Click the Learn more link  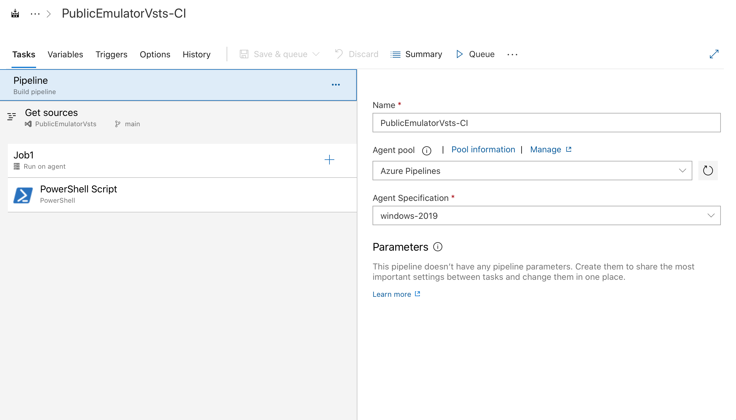[x=397, y=294]
